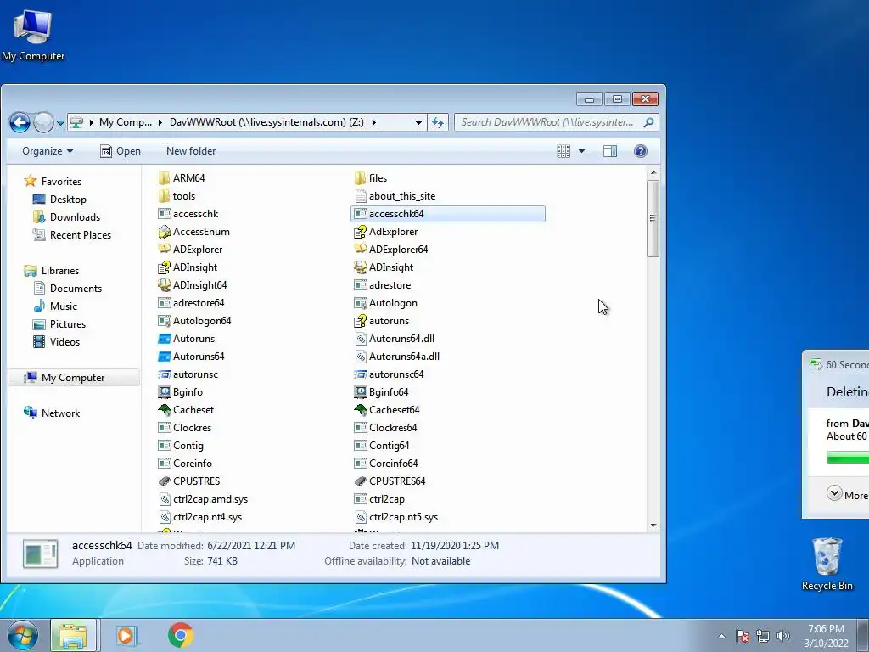
Task: Click the green deletion progress bar
Action: point(848,458)
